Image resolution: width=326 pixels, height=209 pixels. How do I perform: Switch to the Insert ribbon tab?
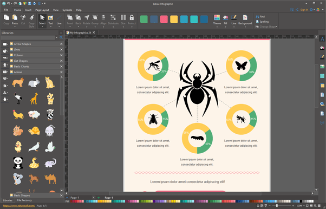pyautogui.click(x=28, y=10)
